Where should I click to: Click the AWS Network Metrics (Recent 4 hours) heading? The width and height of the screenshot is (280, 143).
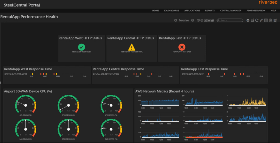point(164,91)
